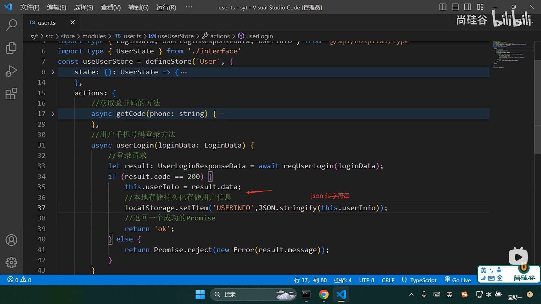The height and width of the screenshot is (304, 541).
Task: Click Go Live in the status bar
Action: (x=458, y=280)
